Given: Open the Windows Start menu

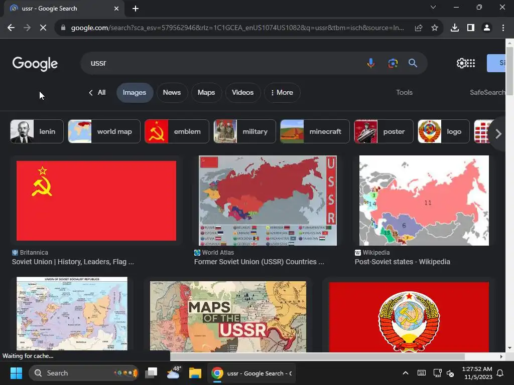Looking at the screenshot, I should (16, 373).
